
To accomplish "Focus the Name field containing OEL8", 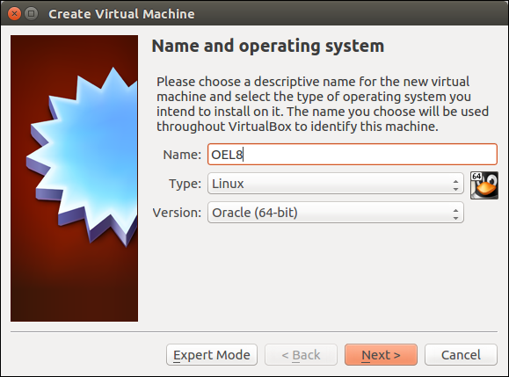I will pos(353,155).
